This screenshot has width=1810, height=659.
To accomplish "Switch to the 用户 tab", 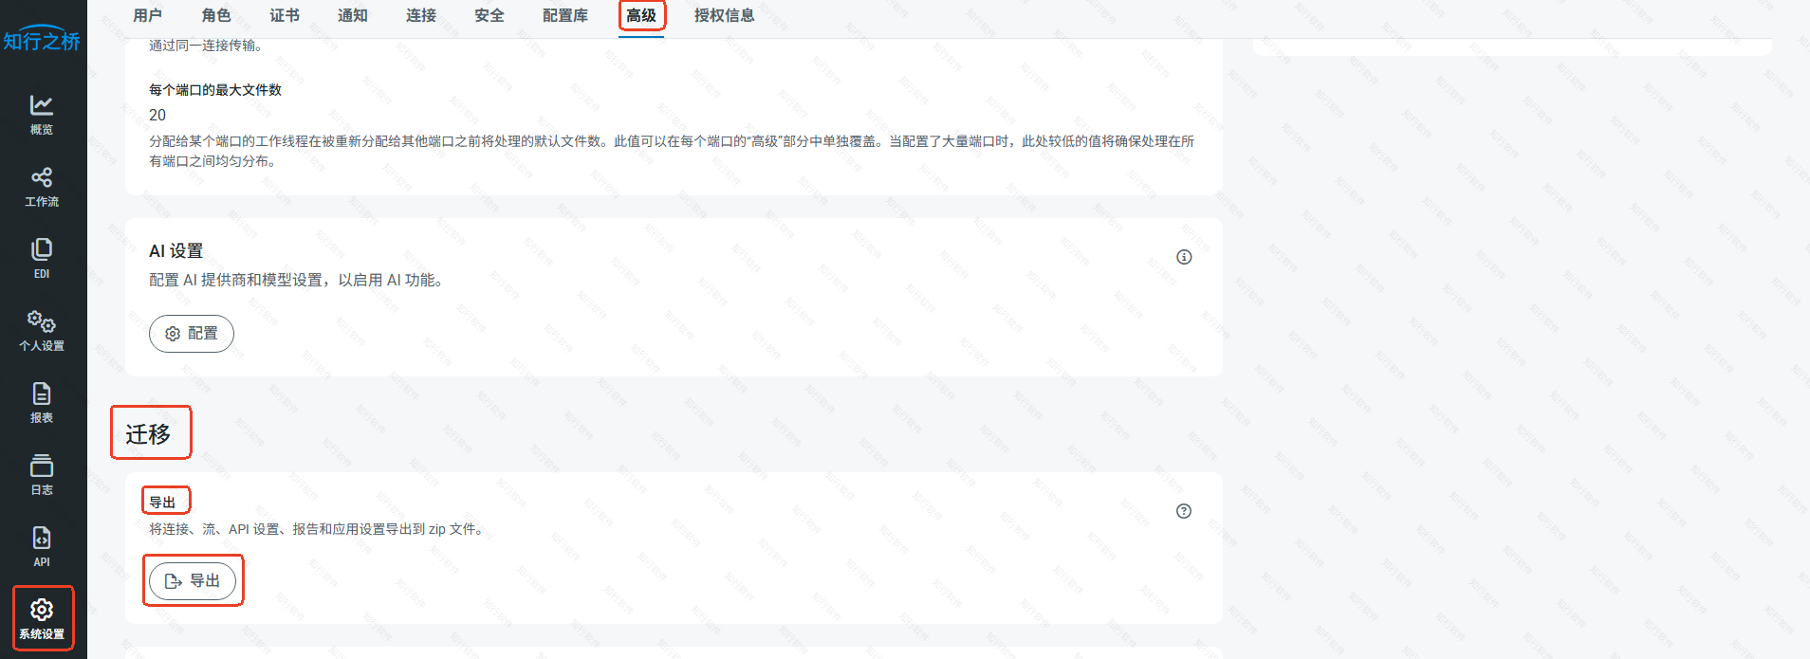I will 148,15.
